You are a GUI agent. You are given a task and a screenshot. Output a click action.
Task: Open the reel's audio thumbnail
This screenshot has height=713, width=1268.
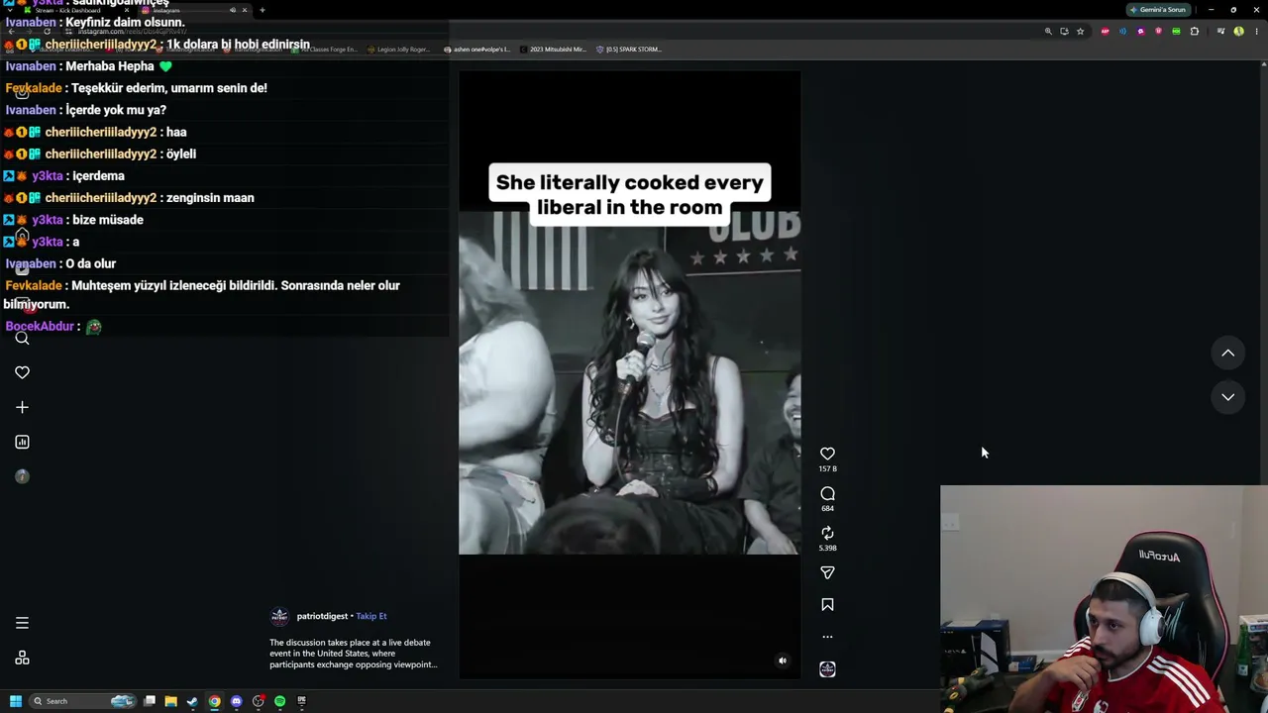pyautogui.click(x=827, y=669)
